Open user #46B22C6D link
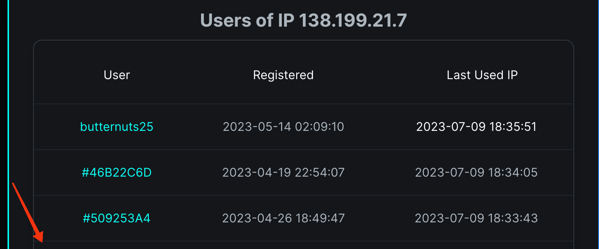 point(116,172)
